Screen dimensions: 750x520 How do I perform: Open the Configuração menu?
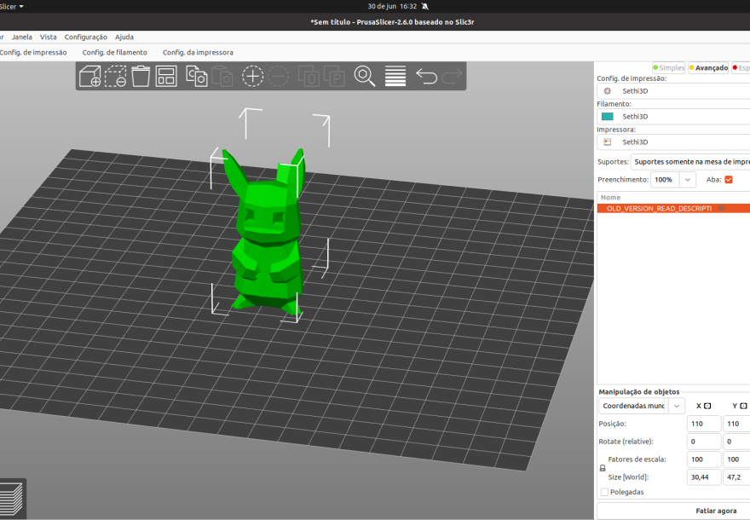click(x=85, y=37)
